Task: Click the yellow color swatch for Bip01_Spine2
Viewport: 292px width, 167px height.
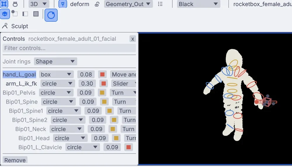Action: [114, 120]
